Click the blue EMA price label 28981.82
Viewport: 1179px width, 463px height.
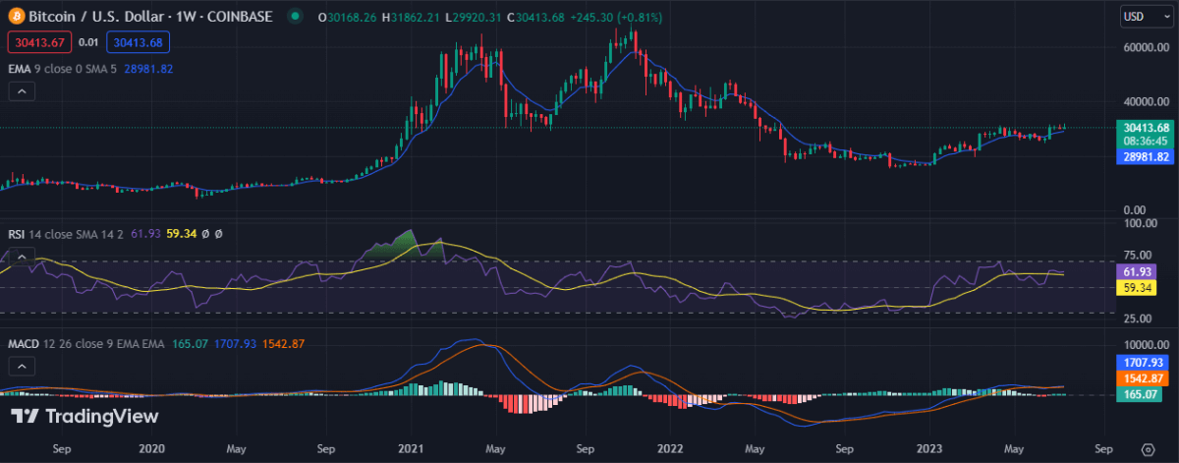pos(1144,156)
